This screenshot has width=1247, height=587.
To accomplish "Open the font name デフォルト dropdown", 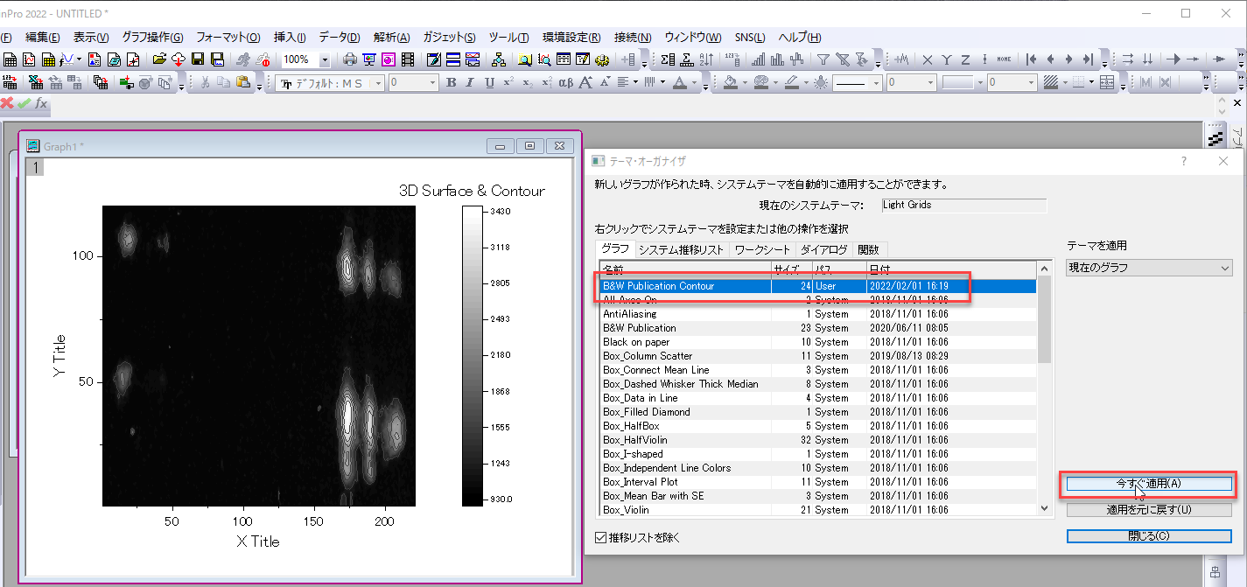I will click(x=379, y=82).
